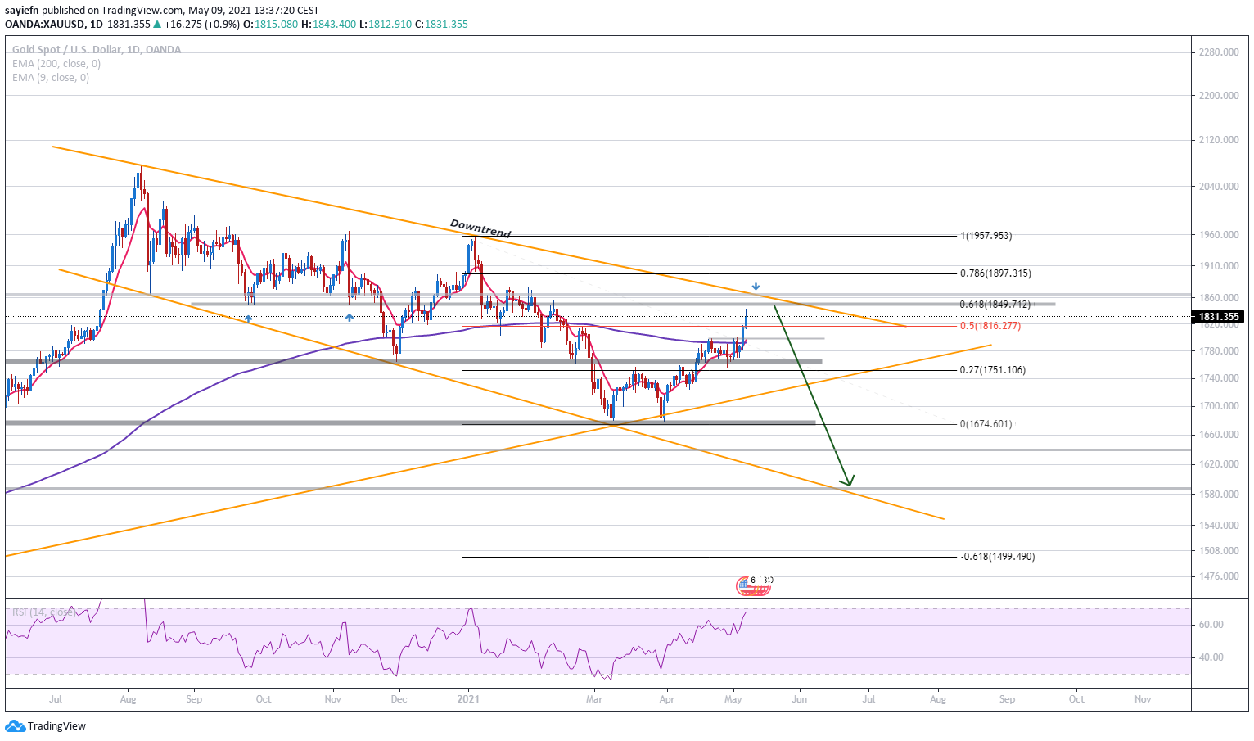
Task: Click the RSI 60.00 axis label
Action: [x=1211, y=625]
